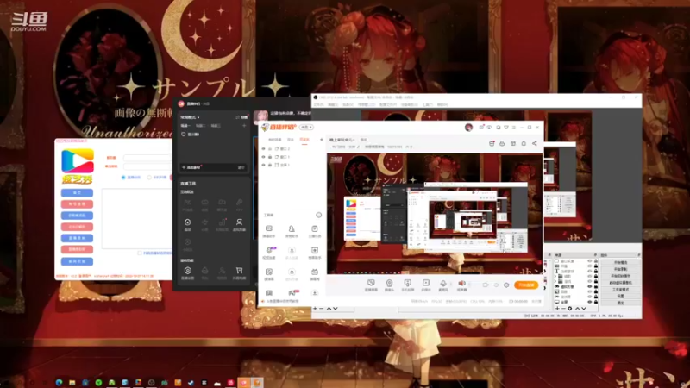This screenshot has width=690, height=388.
Task: Add a scene with plus icon in dark window
Action: [244, 126]
